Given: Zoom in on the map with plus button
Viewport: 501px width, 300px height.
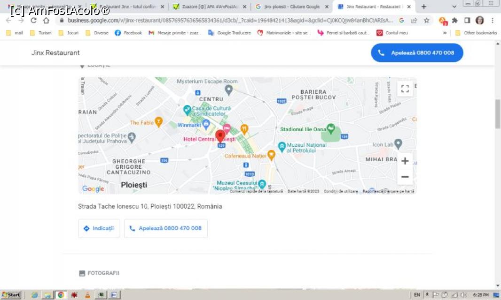Looking at the screenshot, I should (405, 161).
